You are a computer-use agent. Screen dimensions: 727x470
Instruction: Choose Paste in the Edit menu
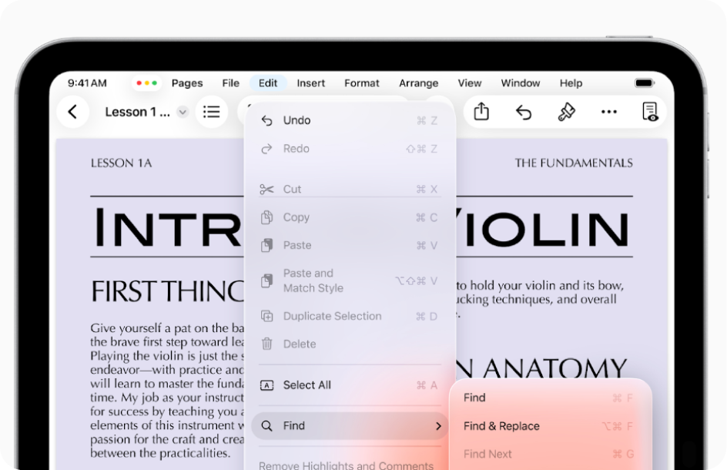click(x=350, y=246)
